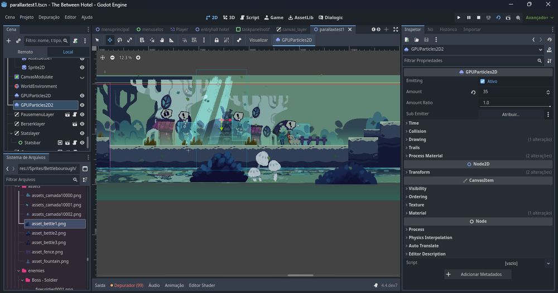Activate the Select mode arrow tool
Image resolution: width=558 pixels, height=293 pixels.
(x=97, y=40)
